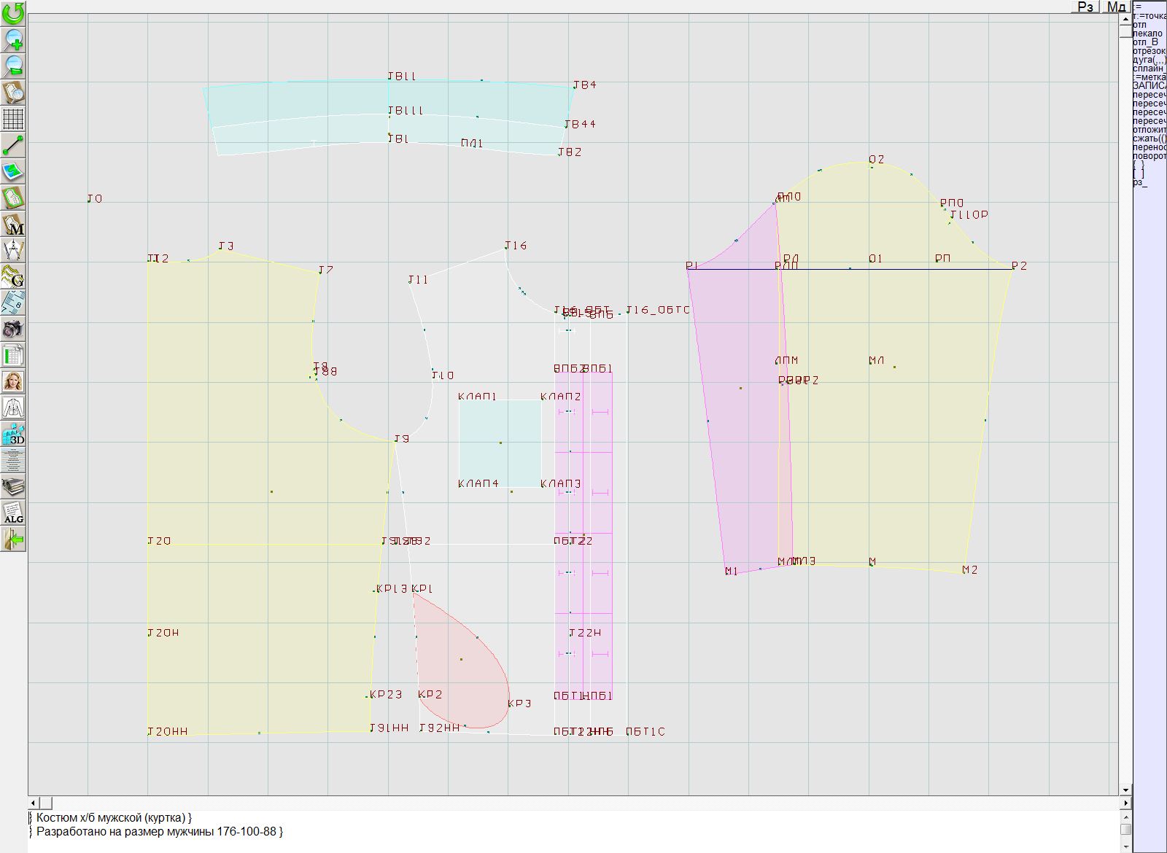This screenshot has width=1167, height=853.
Task: Open the camera snapshot tool
Action: 13,329
